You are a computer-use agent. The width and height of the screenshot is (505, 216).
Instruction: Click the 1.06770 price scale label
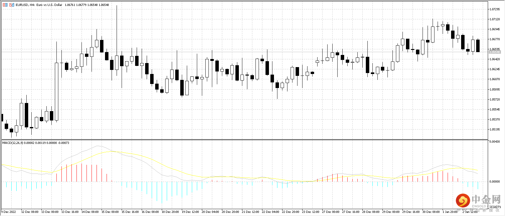coord(495,39)
